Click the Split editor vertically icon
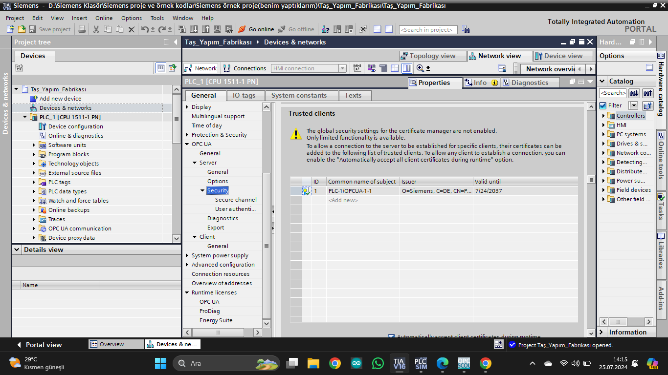This screenshot has width=668, height=375. click(389, 29)
